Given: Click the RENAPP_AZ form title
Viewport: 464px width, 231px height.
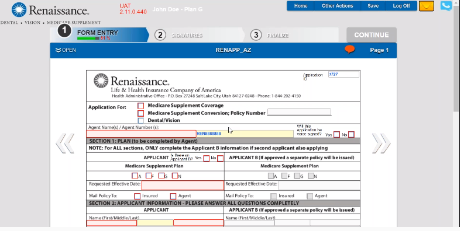Looking at the screenshot, I should pyautogui.click(x=233, y=50).
